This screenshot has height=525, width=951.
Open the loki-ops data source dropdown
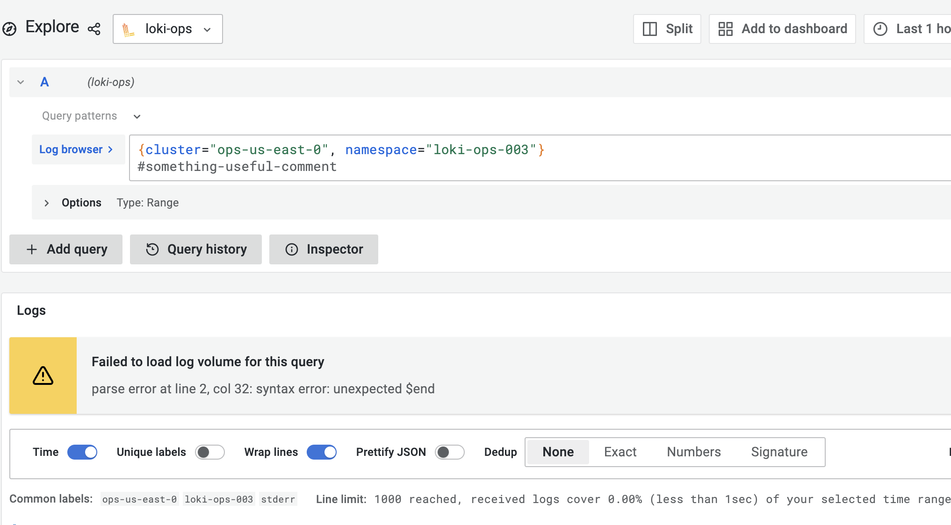[207, 28]
